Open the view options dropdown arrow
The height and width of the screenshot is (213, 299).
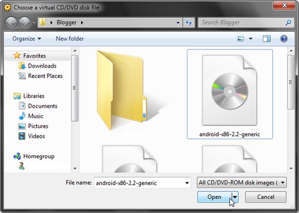click(x=251, y=39)
